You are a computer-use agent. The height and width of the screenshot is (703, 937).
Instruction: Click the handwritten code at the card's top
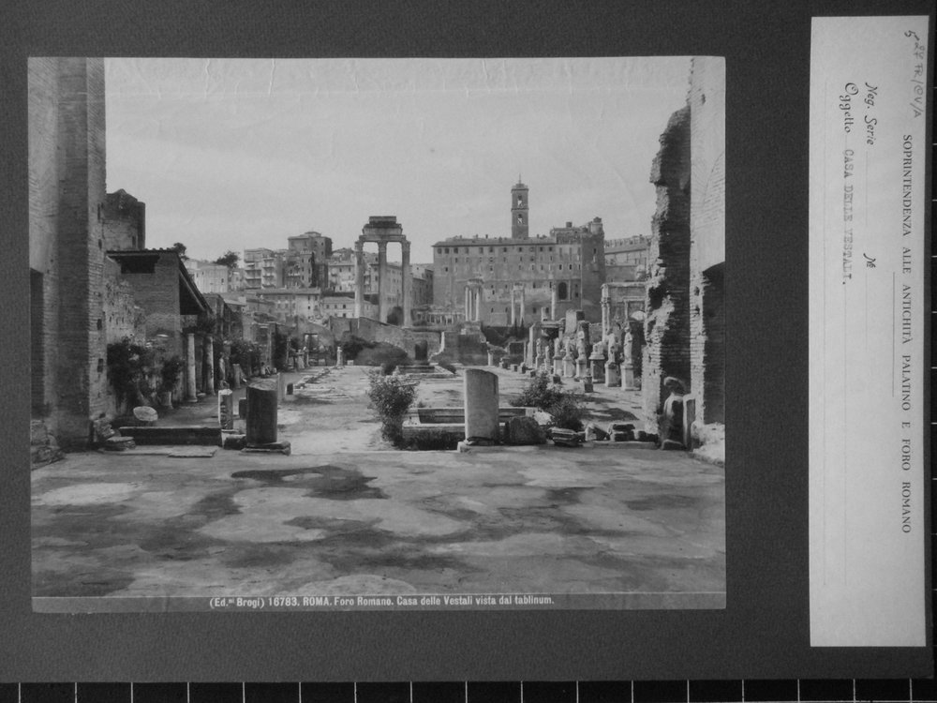coord(915,73)
